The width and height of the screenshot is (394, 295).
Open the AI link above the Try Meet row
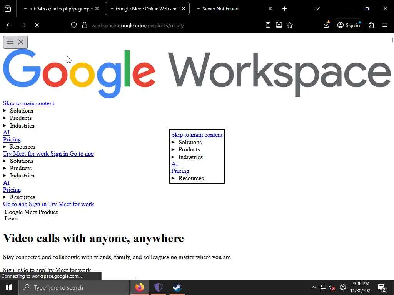[6, 133]
